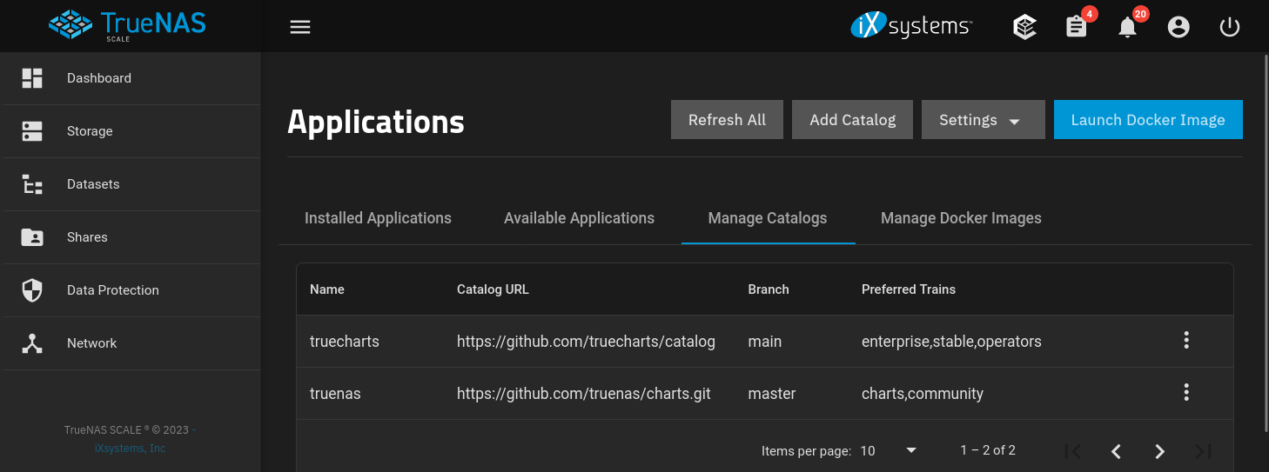
Task: Click the Datasets tree icon
Action: pyautogui.click(x=32, y=184)
